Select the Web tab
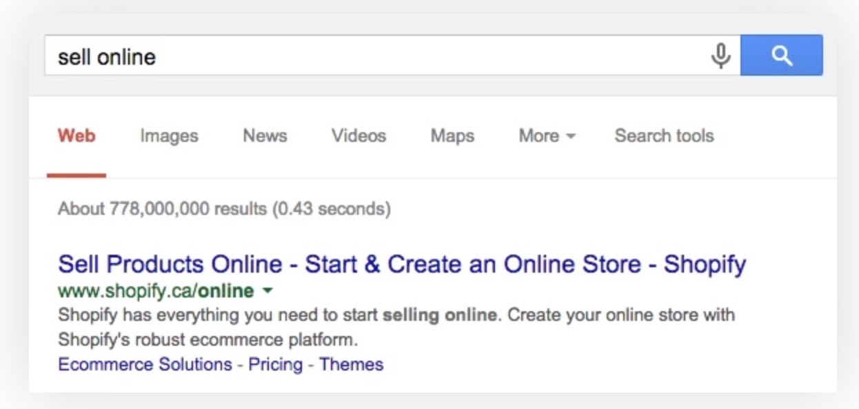The width and height of the screenshot is (859, 409). point(77,136)
